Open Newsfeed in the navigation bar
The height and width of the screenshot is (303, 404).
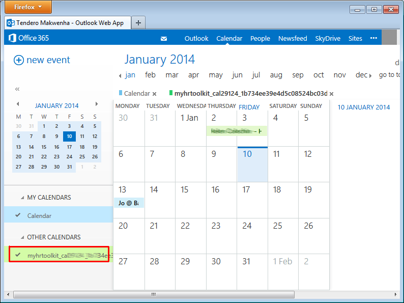(293, 38)
